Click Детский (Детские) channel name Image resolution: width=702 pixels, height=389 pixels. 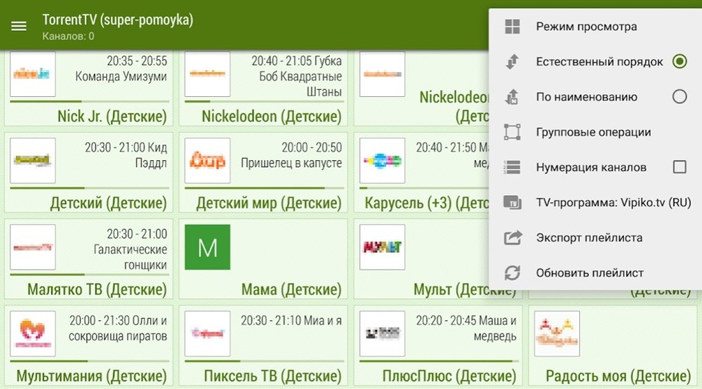pos(108,203)
